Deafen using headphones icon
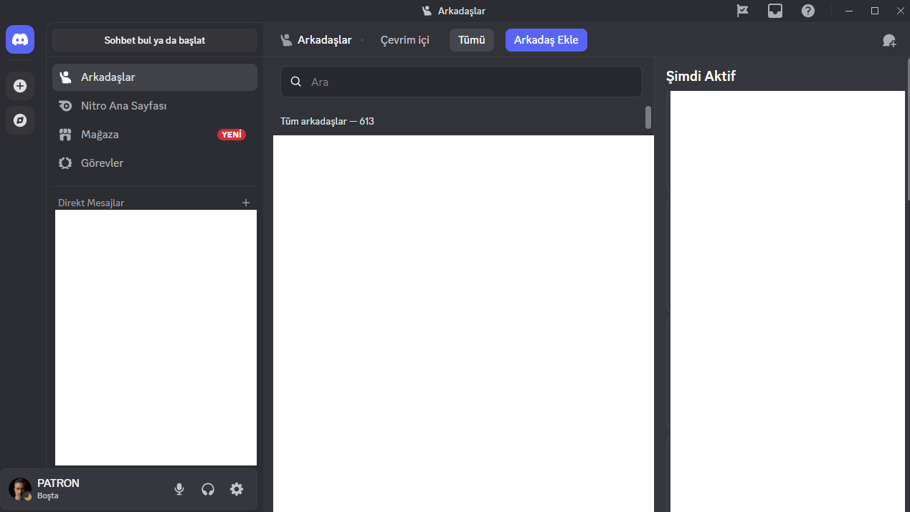This screenshot has height=512, width=910. click(208, 489)
